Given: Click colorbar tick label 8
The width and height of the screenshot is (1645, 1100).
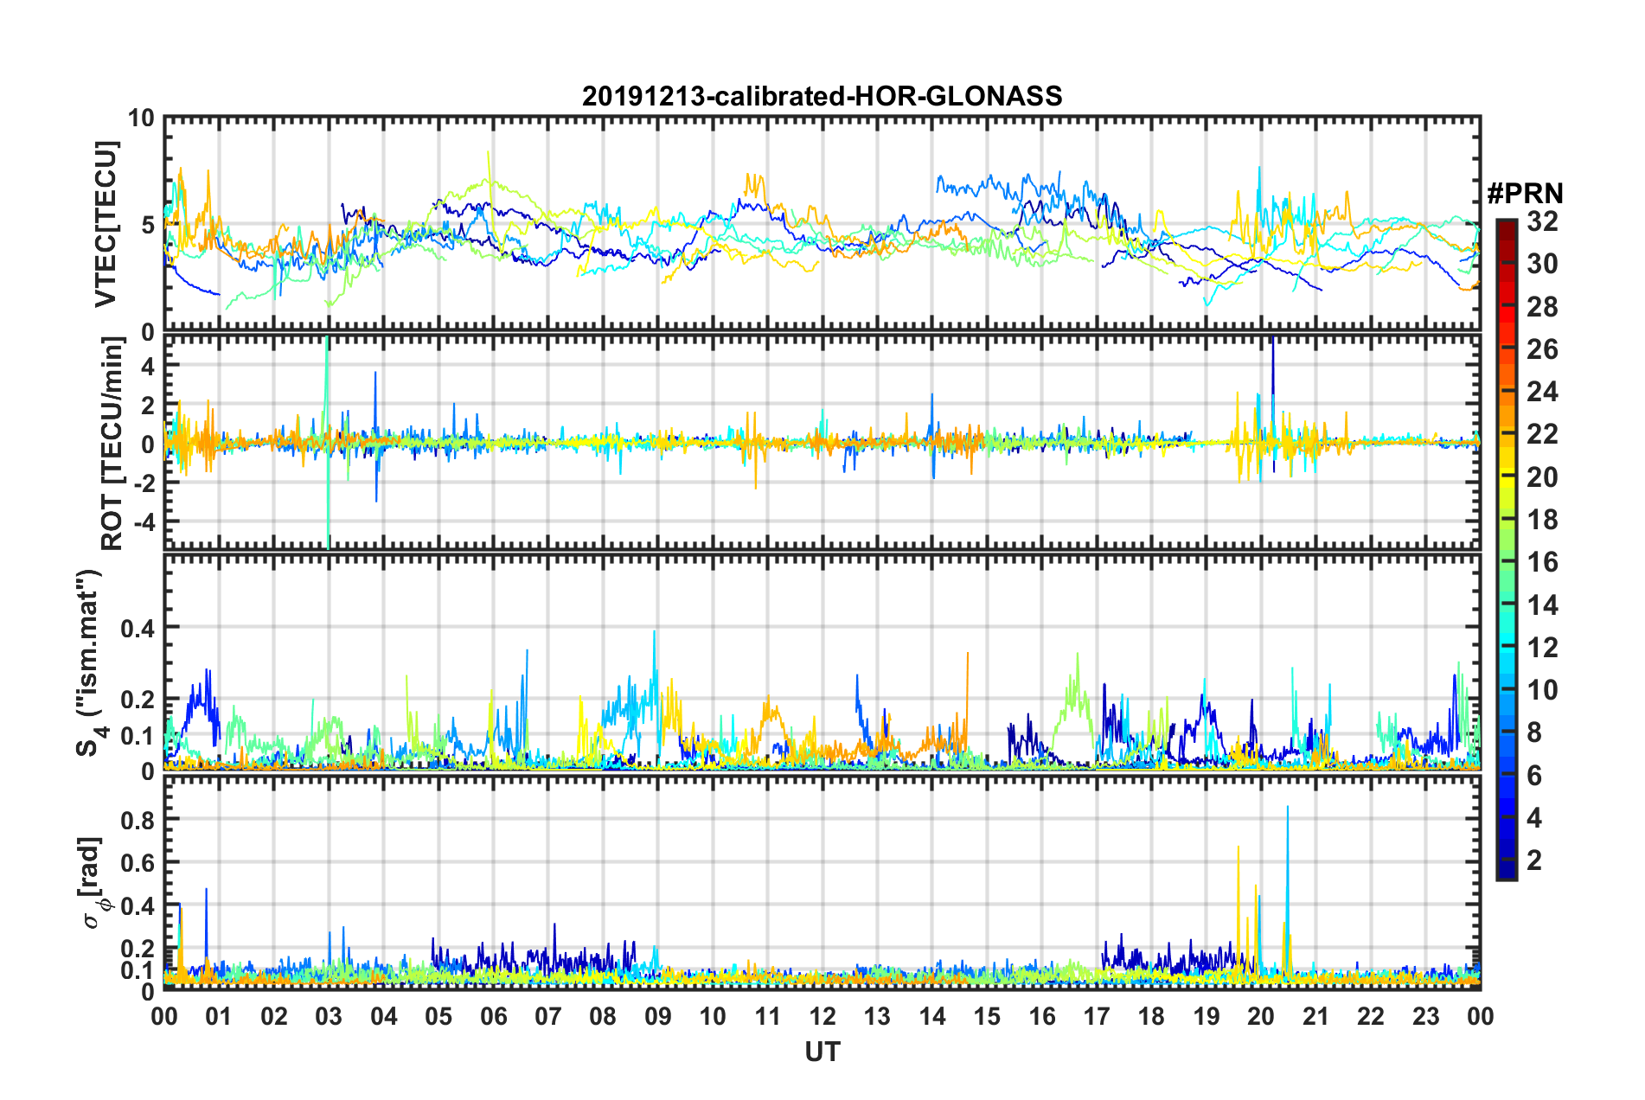Looking at the screenshot, I should point(1534,732).
